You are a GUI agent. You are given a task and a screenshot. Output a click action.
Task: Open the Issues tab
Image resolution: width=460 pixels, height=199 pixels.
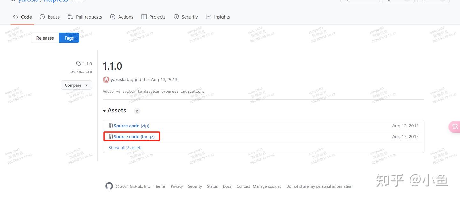coord(50,17)
